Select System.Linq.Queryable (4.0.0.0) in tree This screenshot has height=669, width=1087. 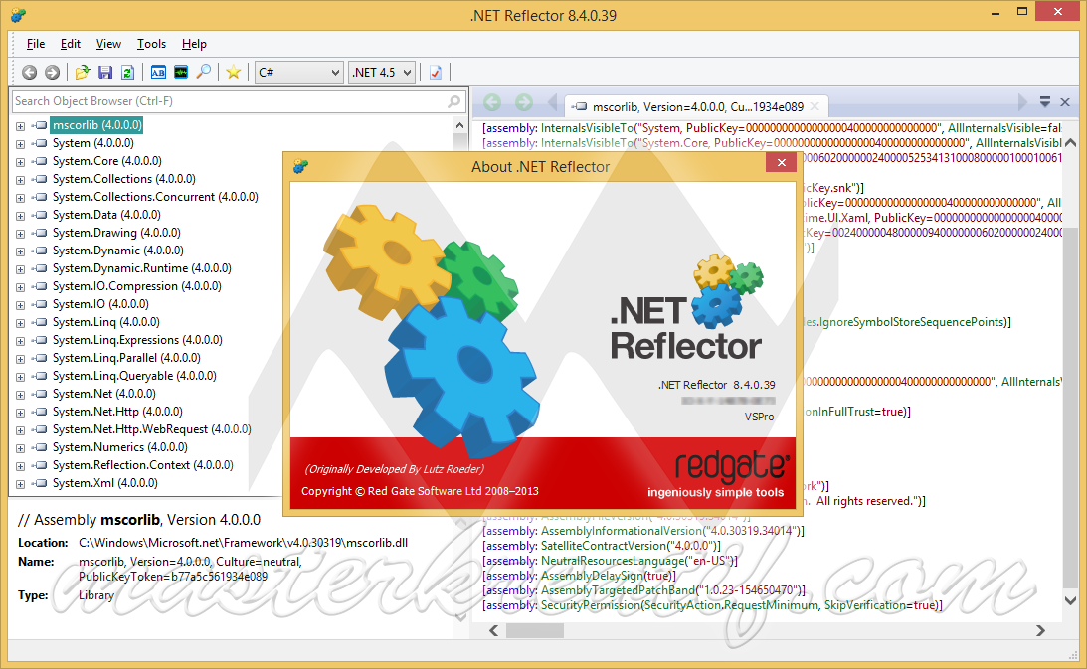point(134,376)
